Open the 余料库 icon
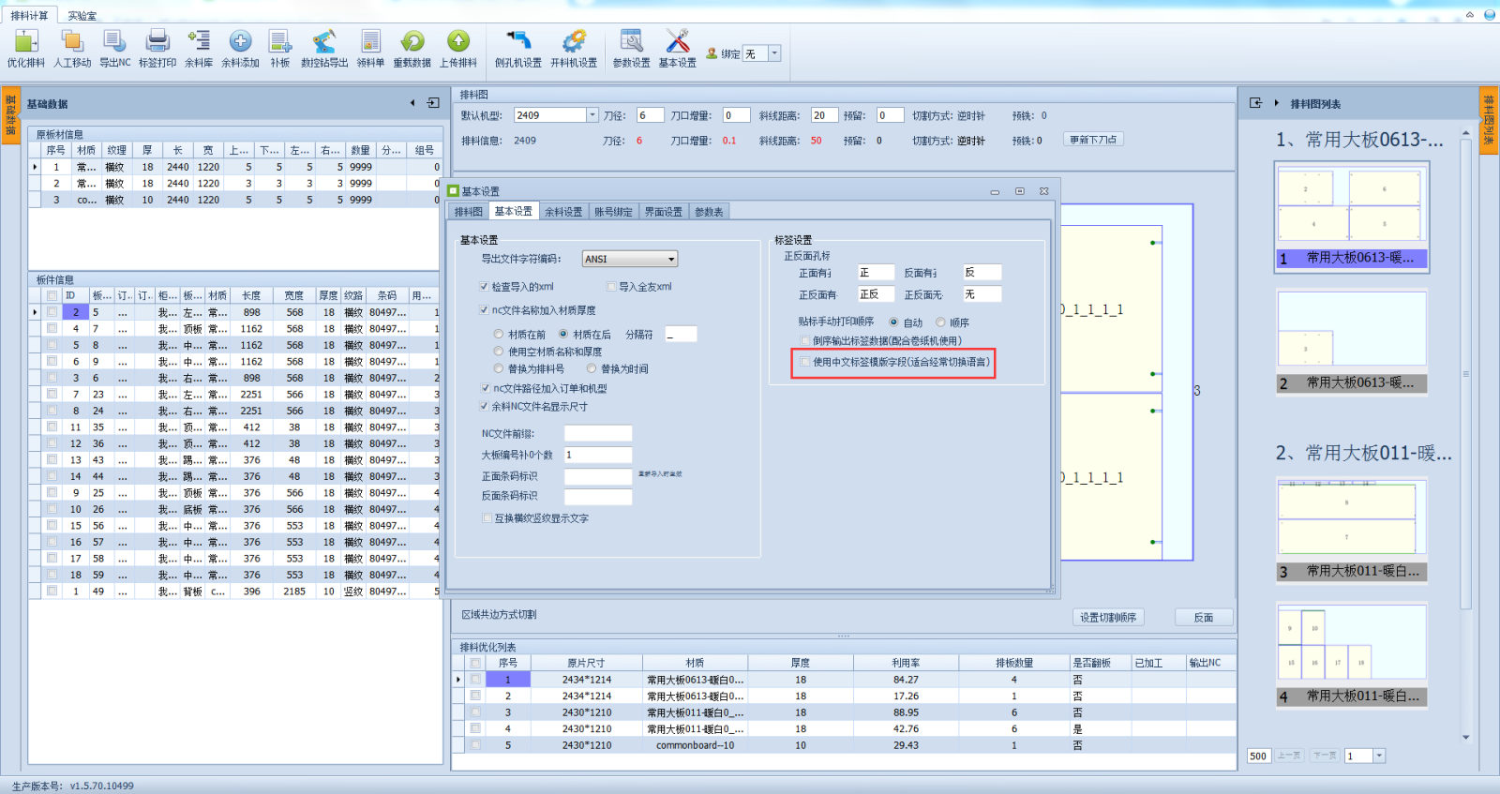 pyautogui.click(x=199, y=41)
